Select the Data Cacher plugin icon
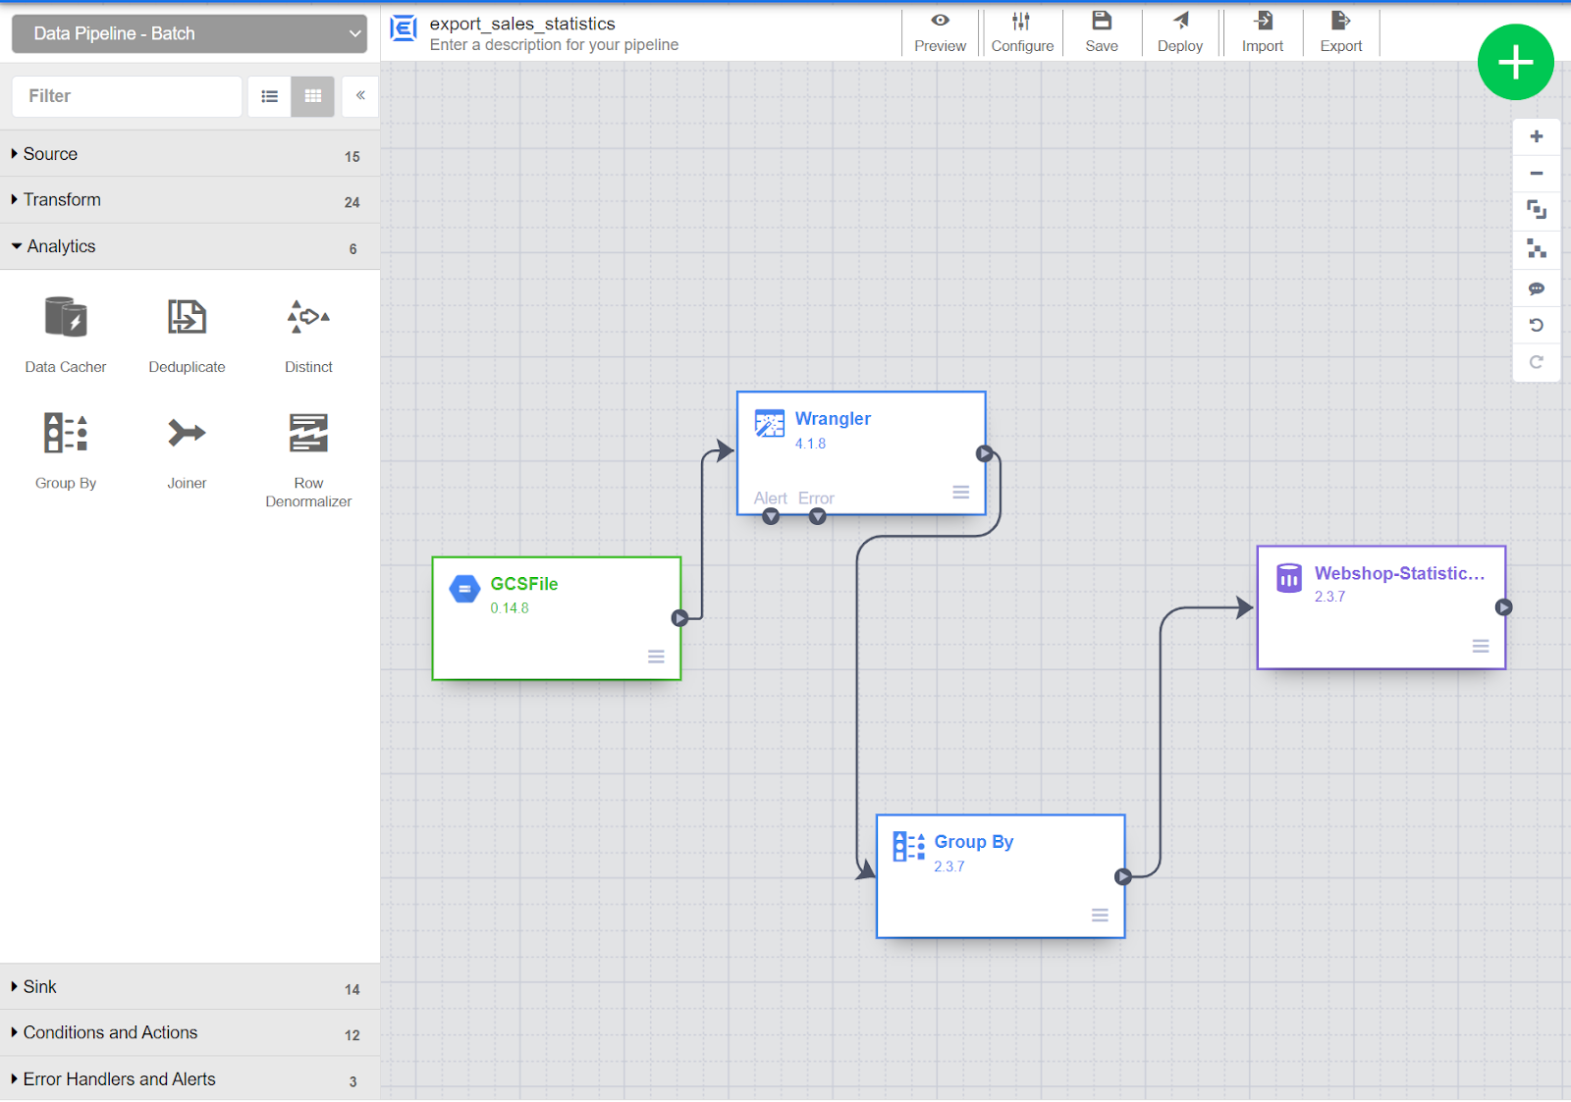 point(66,318)
